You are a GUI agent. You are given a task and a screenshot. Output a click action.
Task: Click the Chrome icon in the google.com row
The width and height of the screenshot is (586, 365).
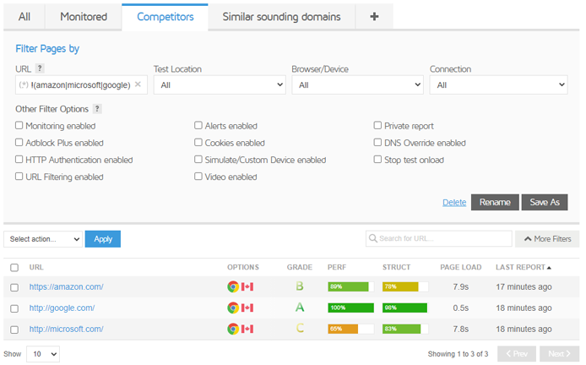[x=233, y=308]
